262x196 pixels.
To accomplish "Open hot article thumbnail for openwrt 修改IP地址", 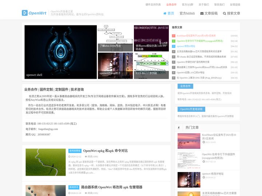I will click(189, 180).
